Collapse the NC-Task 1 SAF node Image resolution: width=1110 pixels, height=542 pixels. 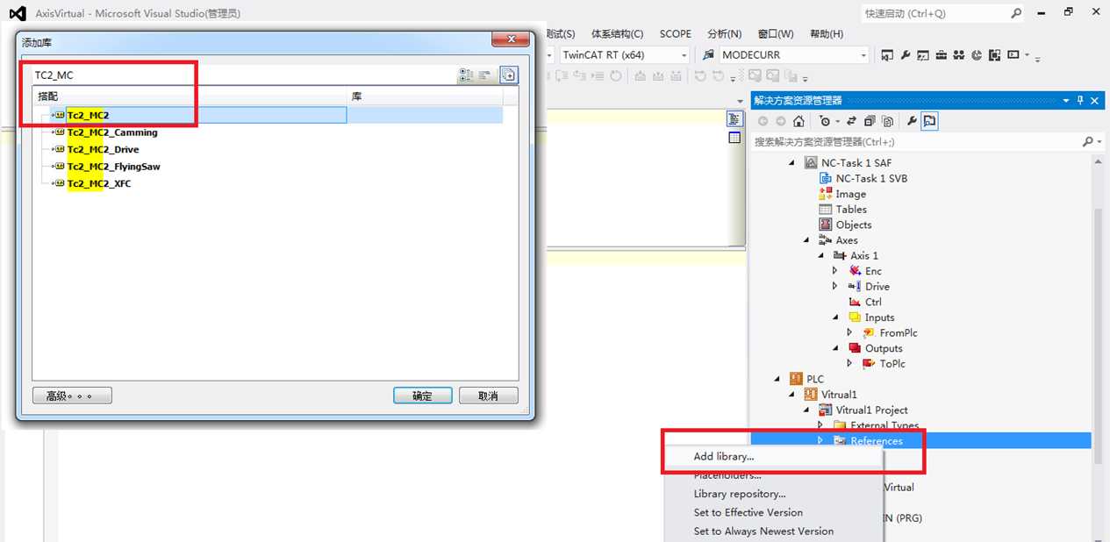tap(792, 163)
